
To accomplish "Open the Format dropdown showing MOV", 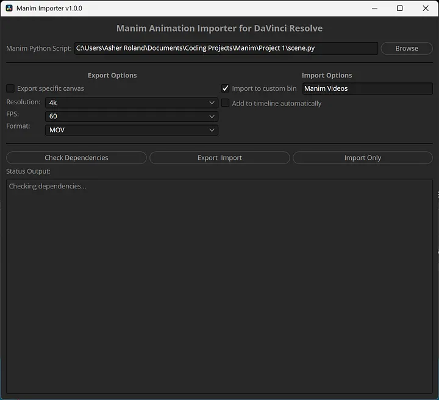I will [132, 130].
